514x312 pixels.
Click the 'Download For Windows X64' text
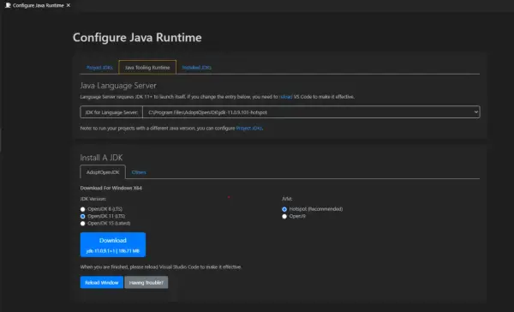[x=111, y=188]
